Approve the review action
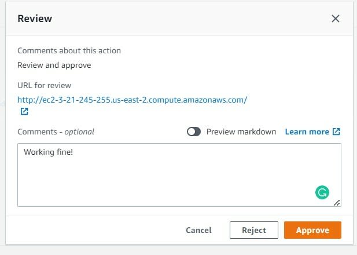357x255 pixels. pos(312,230)
